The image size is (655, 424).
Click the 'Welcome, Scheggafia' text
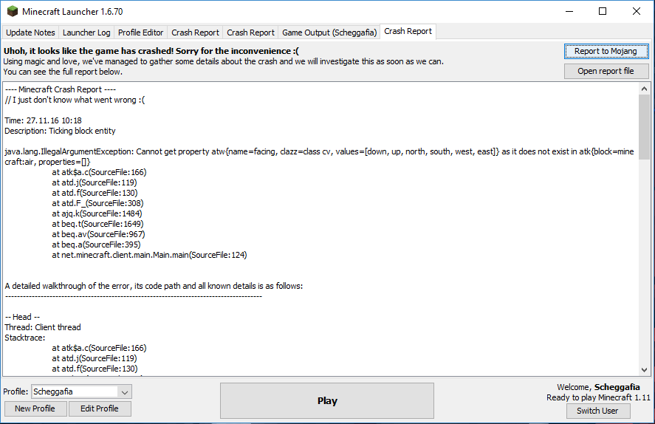coord(598,387)
